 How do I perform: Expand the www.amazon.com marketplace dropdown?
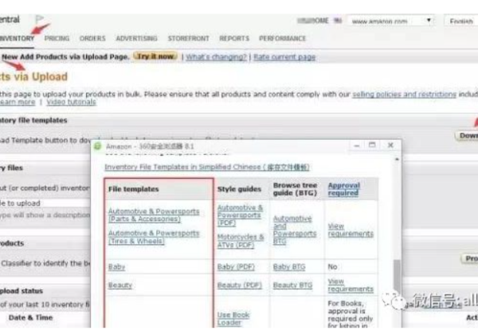click(x=391, y=21)
